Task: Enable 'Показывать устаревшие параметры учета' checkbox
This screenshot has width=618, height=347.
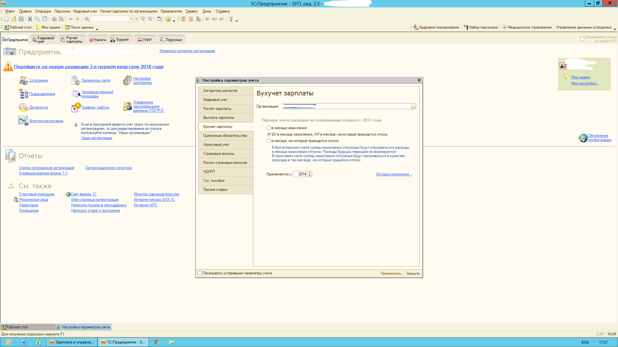Action: (x=200, y=273)
